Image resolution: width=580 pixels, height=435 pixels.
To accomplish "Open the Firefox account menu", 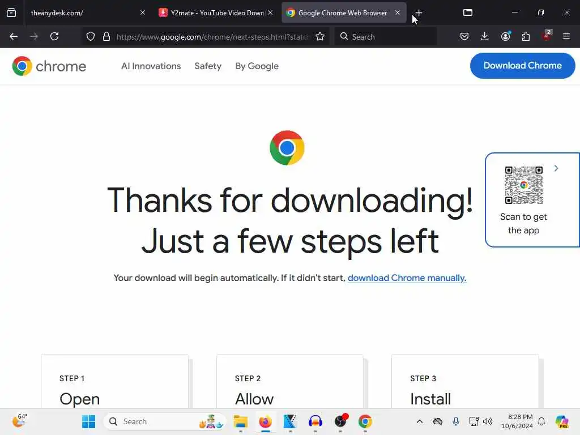I will [505, 37].
